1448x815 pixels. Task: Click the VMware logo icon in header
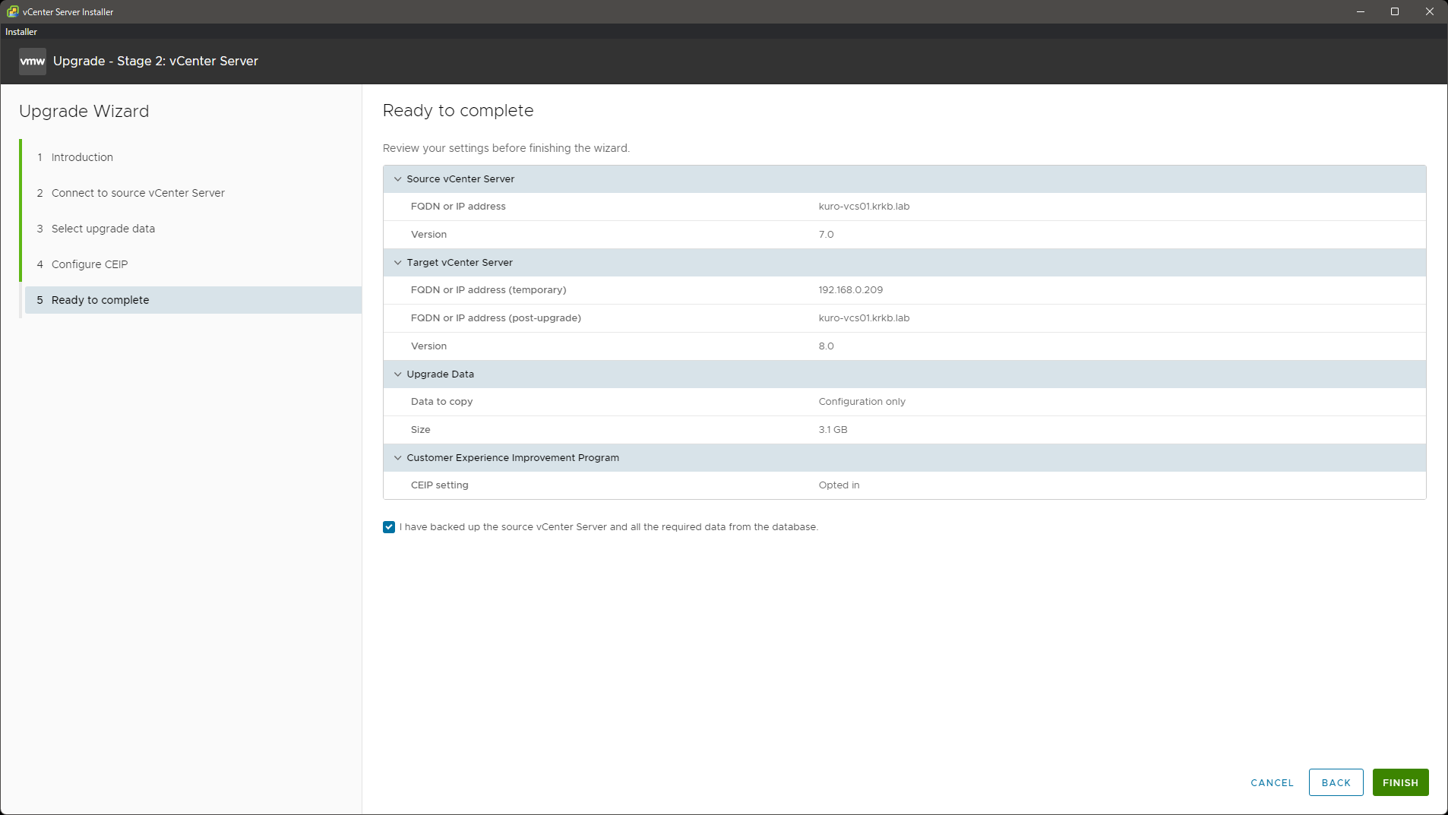(x=32, y=62)
